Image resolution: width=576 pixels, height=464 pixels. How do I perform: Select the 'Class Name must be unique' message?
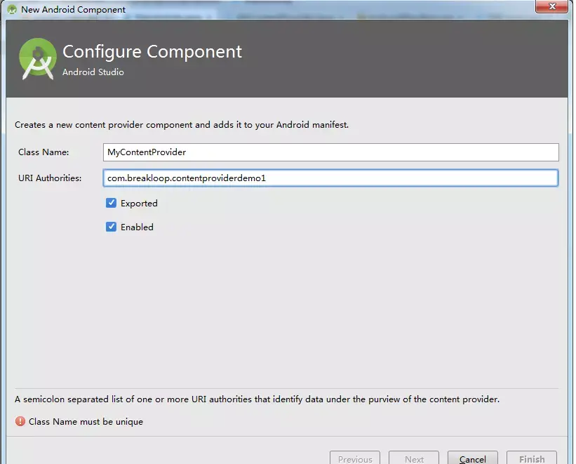tap(86, 422)
